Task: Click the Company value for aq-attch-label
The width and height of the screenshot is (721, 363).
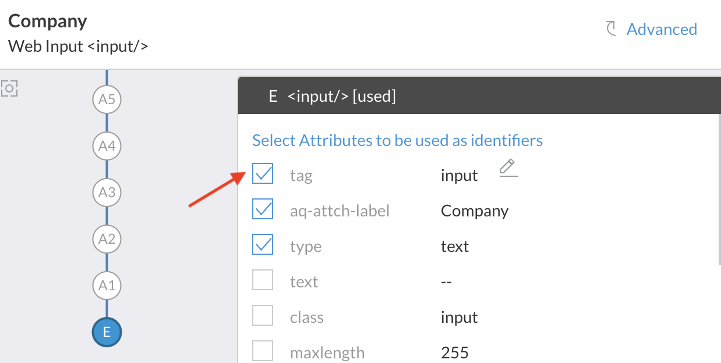Action: tap(475, 210)
